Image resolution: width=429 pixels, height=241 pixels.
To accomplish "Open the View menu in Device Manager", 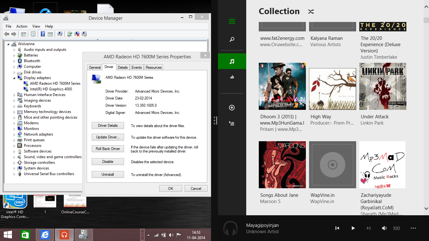I will [36, 26].
